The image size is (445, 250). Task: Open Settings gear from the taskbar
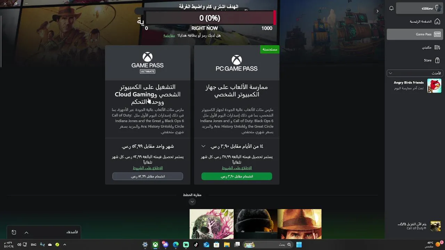(145, 244)
